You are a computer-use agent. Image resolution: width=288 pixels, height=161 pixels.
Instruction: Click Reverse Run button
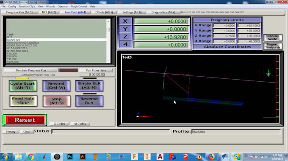click(89, 101)
